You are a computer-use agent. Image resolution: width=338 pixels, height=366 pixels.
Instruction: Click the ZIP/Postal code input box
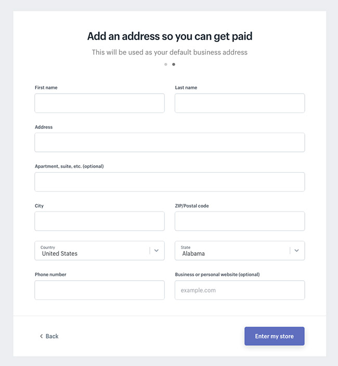point(240,221)
